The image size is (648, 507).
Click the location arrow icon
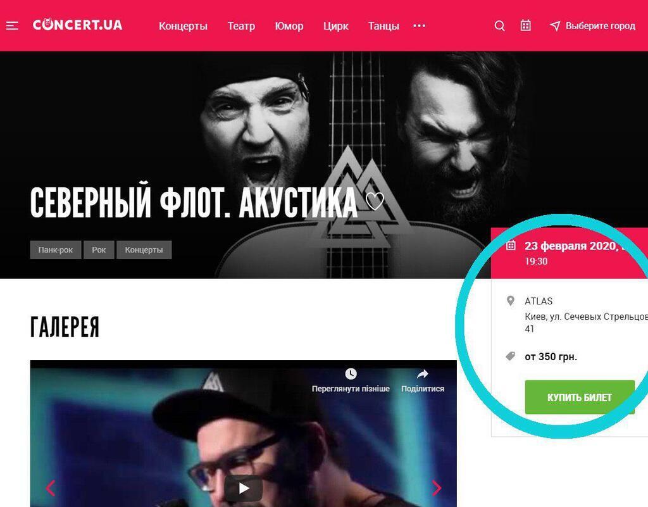click(x=555, y=25)
